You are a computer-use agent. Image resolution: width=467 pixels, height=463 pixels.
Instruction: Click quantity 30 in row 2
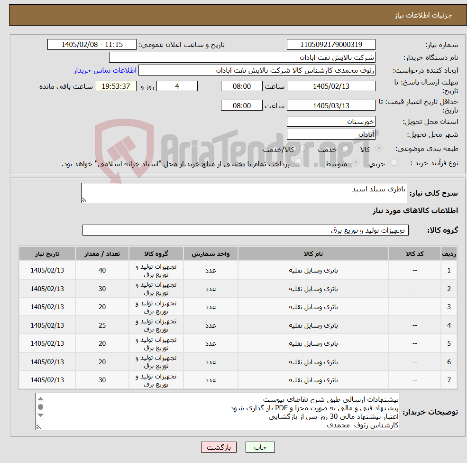tap(102, 289)
